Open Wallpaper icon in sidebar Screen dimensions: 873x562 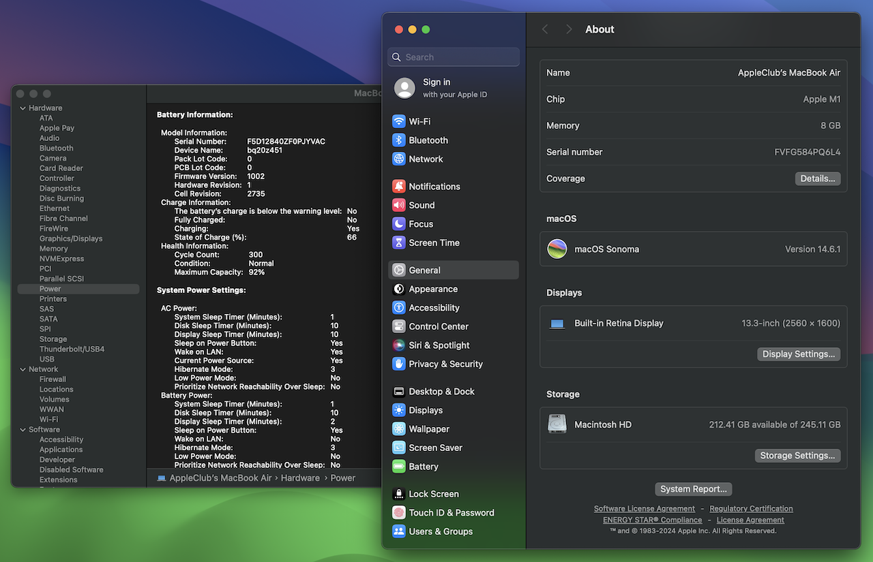399,429
